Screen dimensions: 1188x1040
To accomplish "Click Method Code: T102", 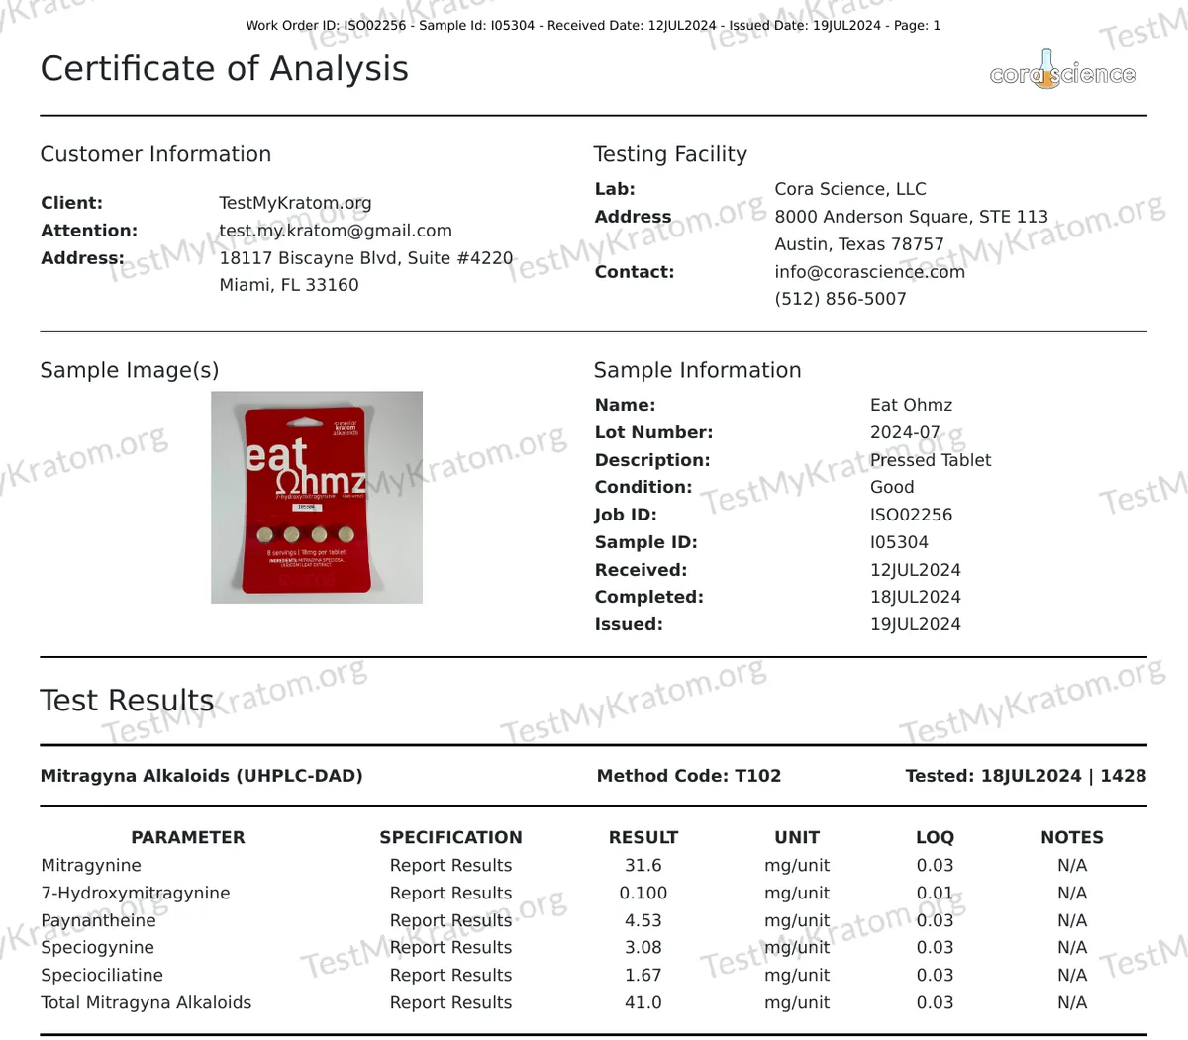I will click(689, 776).
